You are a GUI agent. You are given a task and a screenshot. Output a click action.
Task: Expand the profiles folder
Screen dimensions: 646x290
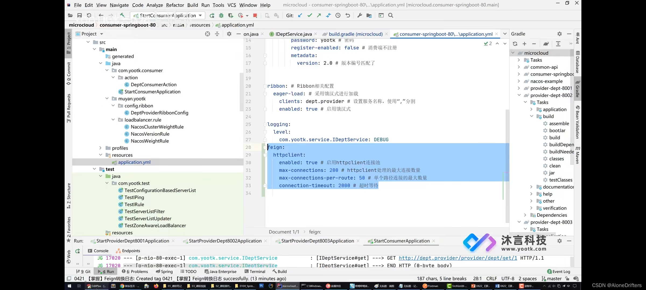[x=100, y=148]
